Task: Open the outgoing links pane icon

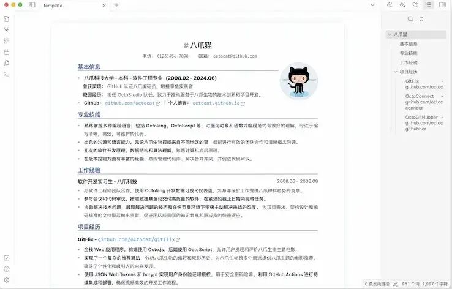Action: click(402, 5)
